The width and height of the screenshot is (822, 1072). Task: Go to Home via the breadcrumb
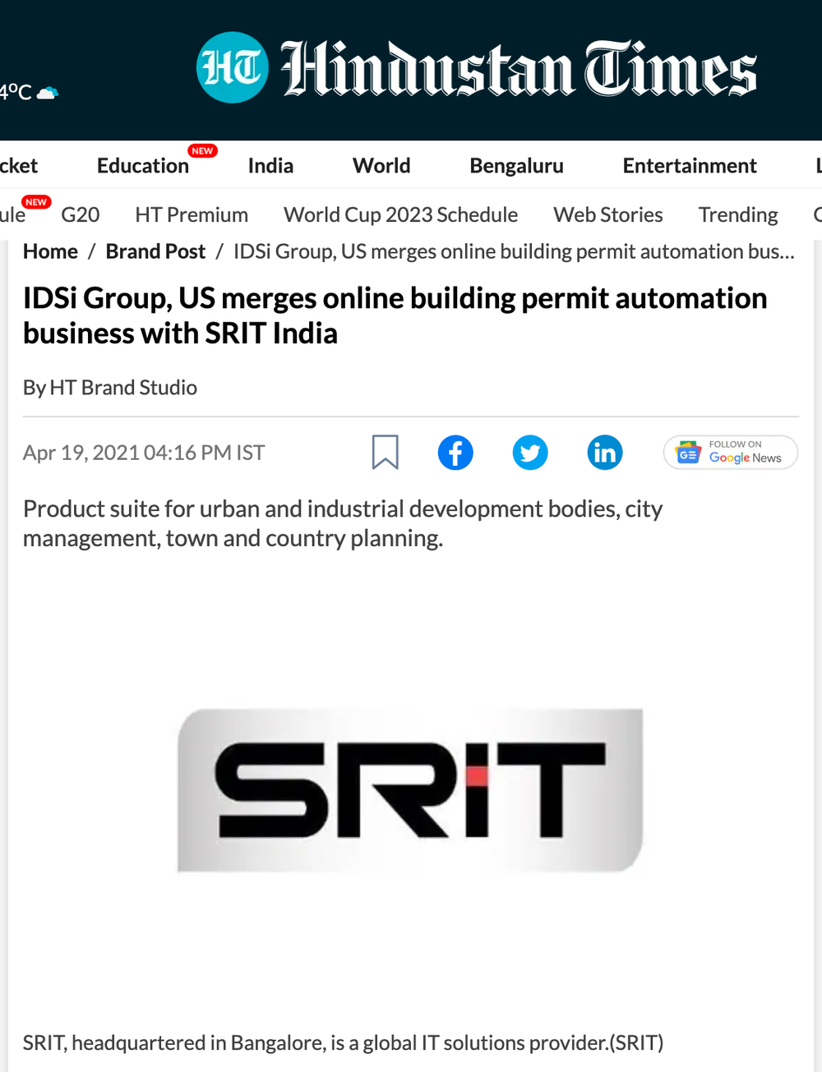coord(50,251)
